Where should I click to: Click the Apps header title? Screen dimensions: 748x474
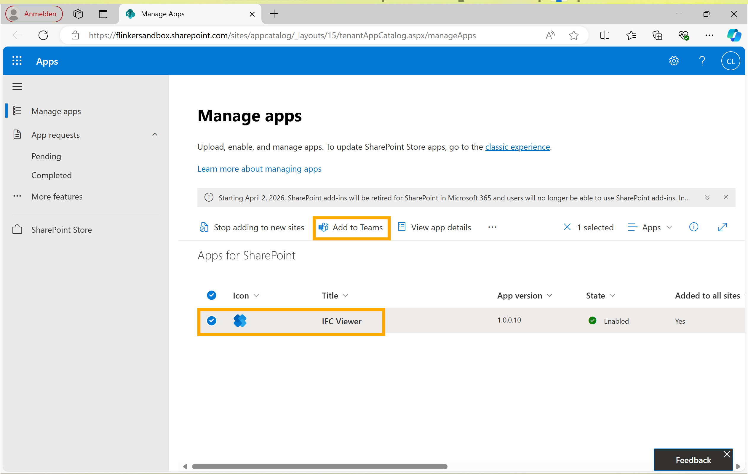[x=47, y=61]
